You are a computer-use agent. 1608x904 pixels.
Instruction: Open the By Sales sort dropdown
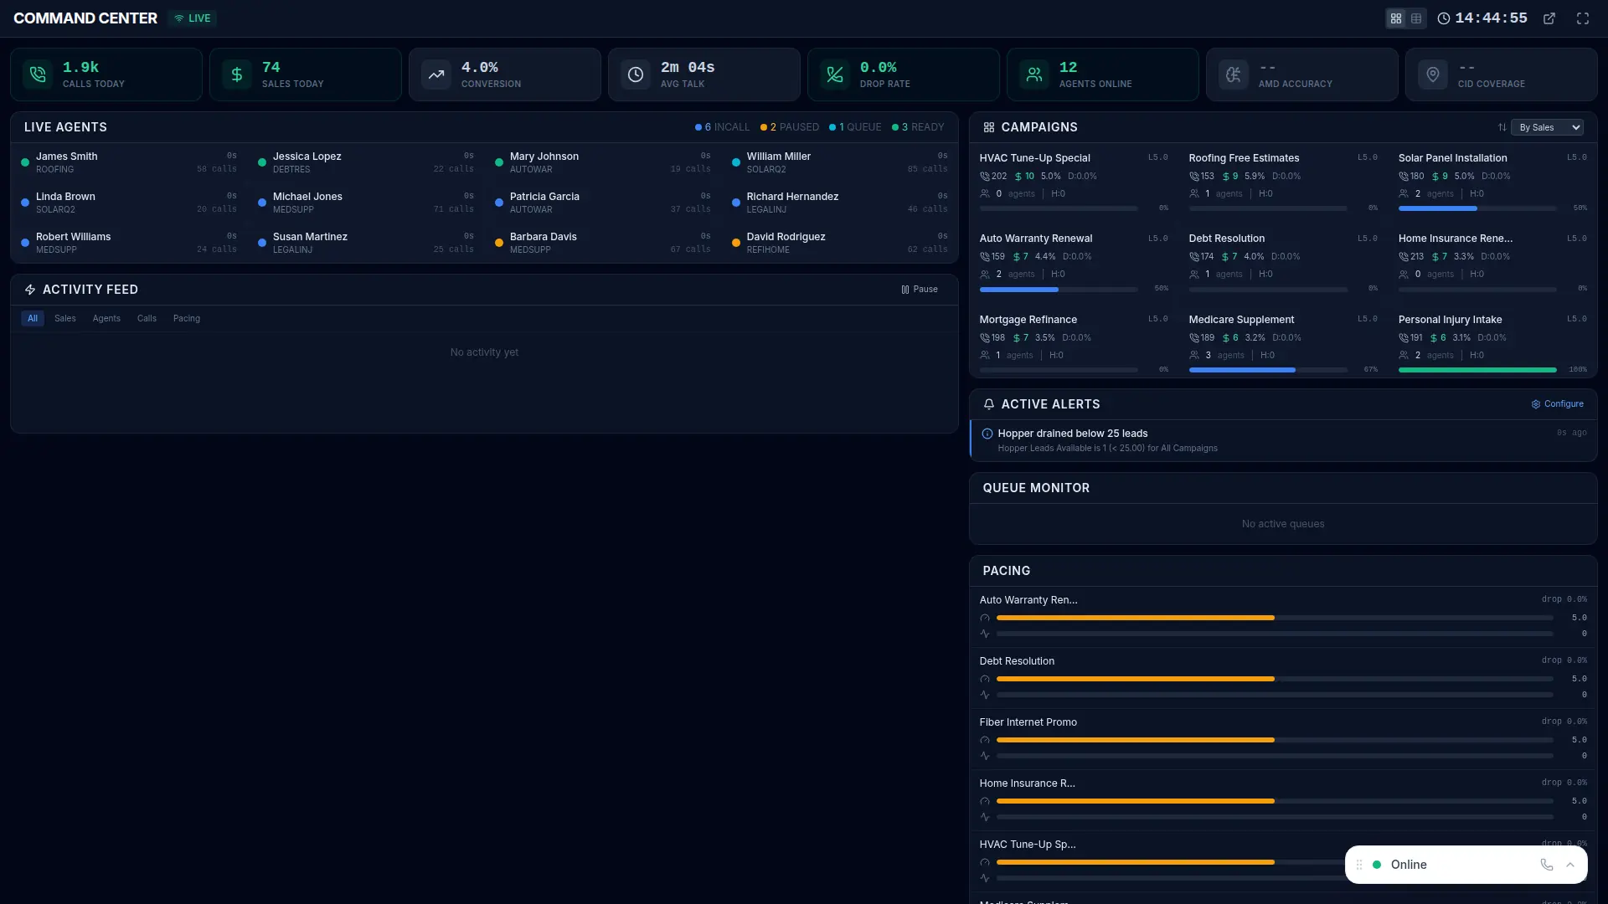click(1547, 127)
